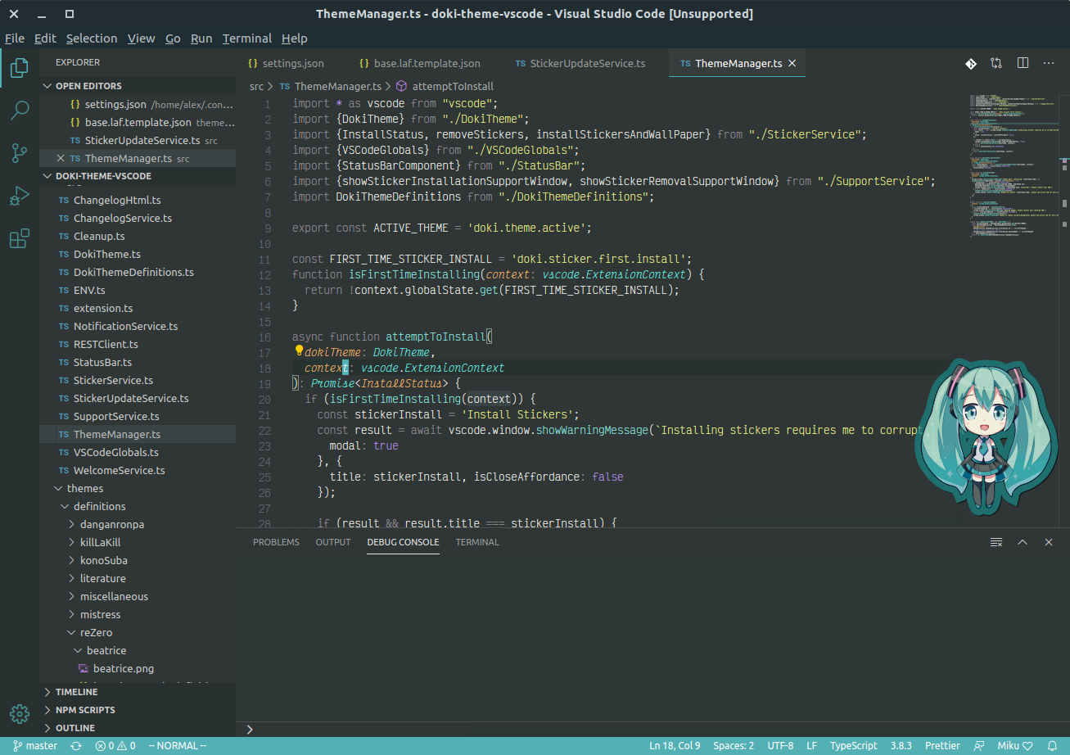Click the master branch indicator in status bar
This screenshot has width=1070, height=755.
coord(35,746)
